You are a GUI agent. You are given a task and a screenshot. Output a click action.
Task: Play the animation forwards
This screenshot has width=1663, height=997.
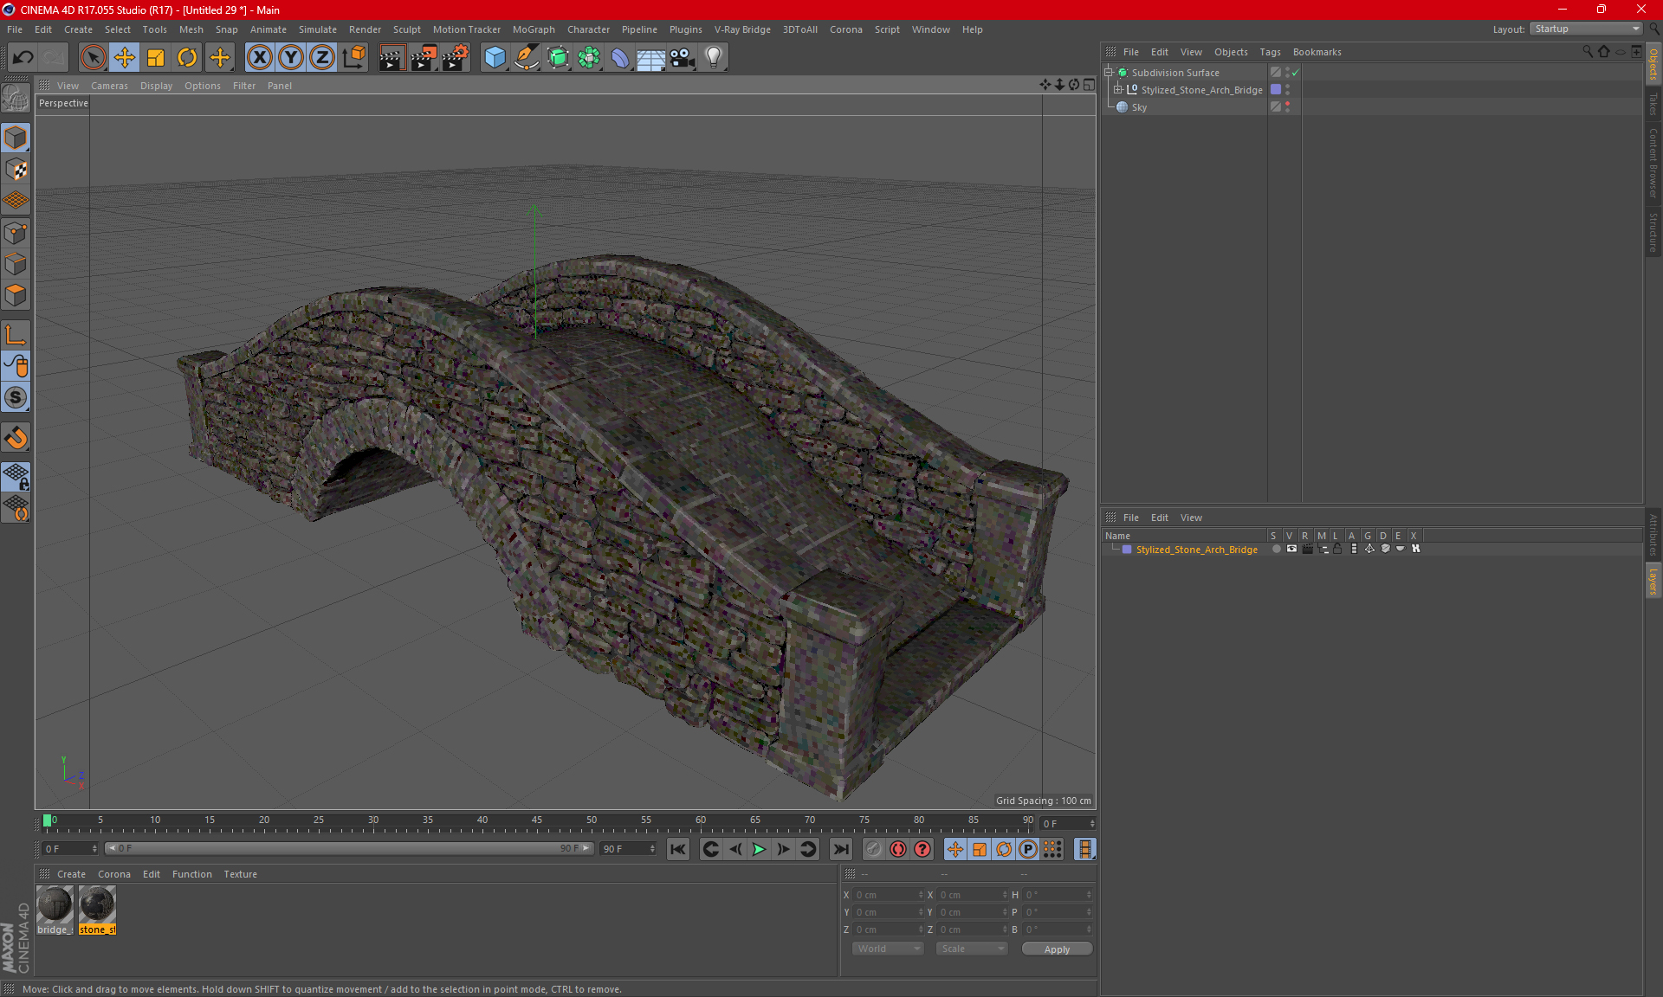[x=759, y=849]
